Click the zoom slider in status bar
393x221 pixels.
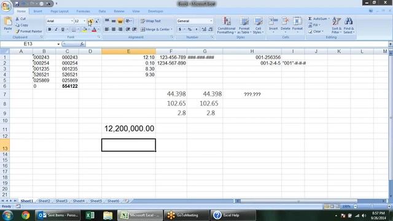(372, 206)
